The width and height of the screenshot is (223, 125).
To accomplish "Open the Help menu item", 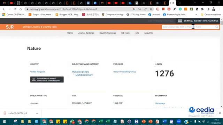I will (x=137, y=33).
